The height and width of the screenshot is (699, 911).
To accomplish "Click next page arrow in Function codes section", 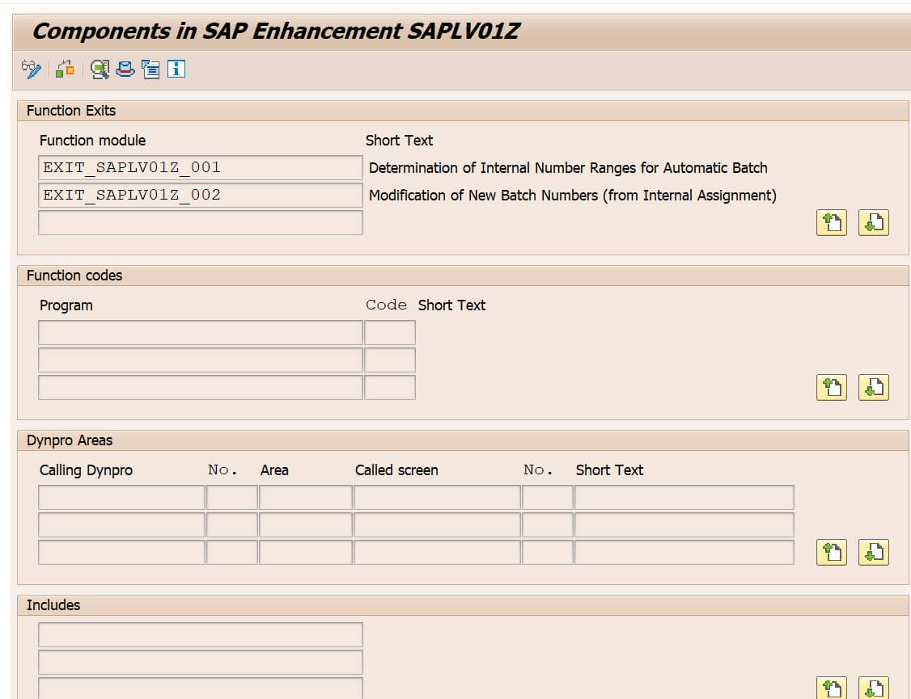I will 873,387.
